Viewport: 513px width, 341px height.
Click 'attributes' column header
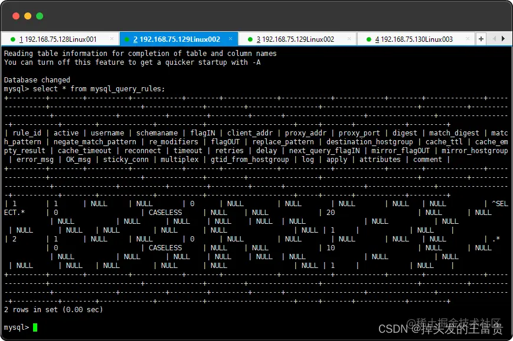380,159
